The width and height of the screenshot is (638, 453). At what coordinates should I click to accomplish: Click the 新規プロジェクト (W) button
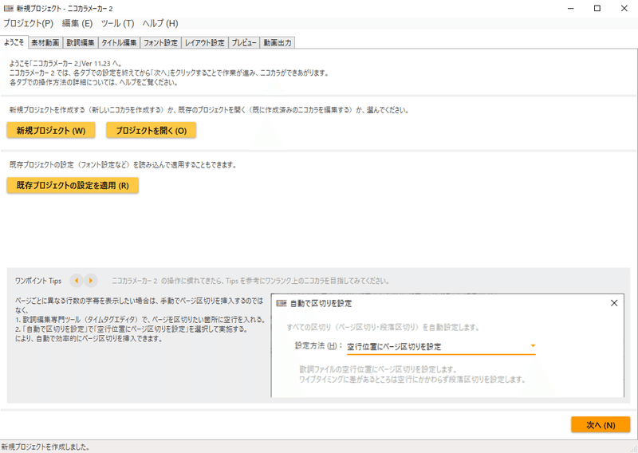tap(51, 130)
